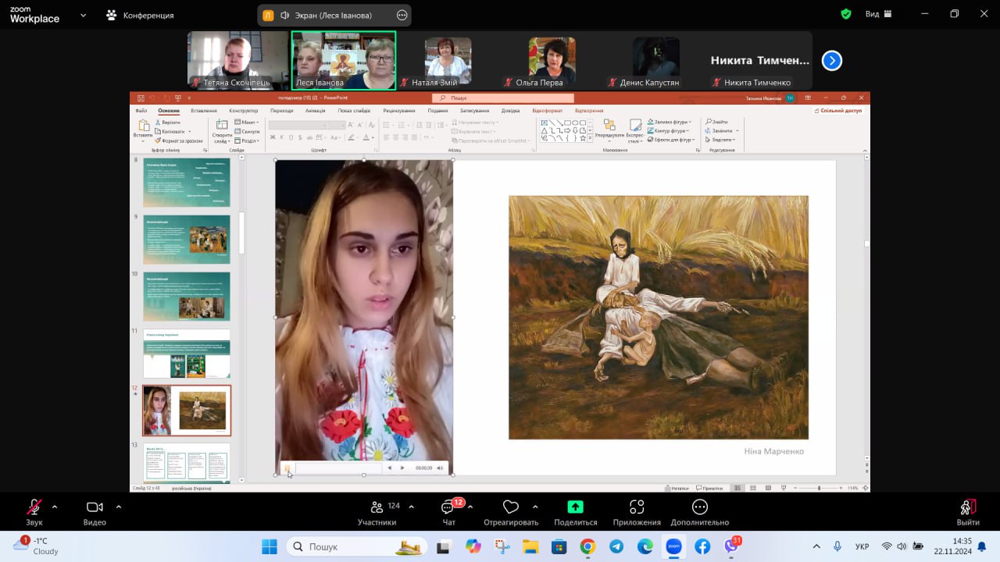Image resolution: width=1000 pixels, height=562 pixels.
Task: Click Експрес-стилі quick styles button
Action: (634, 130)
